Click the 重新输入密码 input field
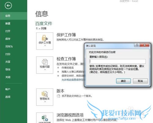The image size is (153, 123). coord(118,61)
